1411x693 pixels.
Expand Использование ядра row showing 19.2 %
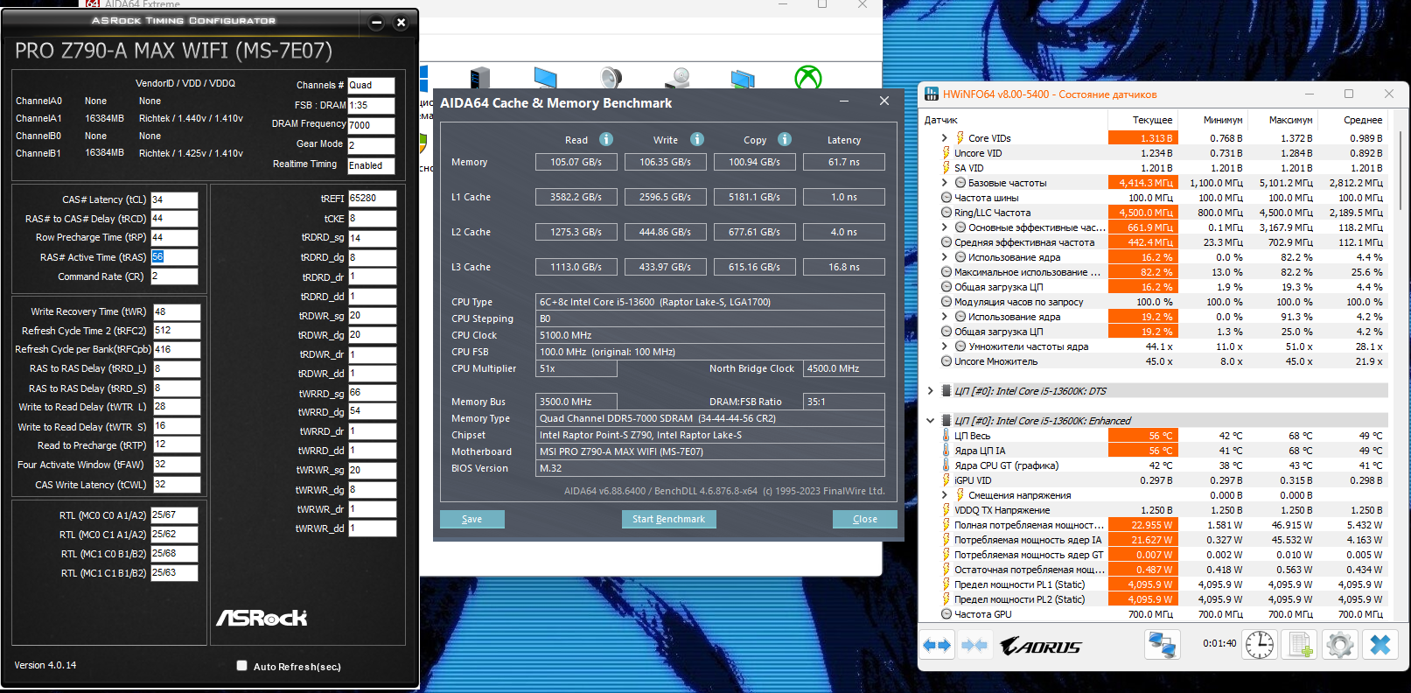point(945,317)
